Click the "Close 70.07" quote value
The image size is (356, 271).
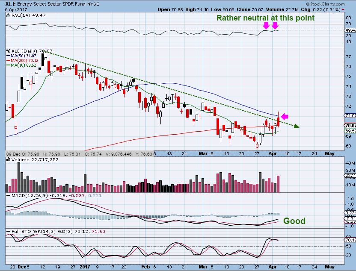[250, 9]
